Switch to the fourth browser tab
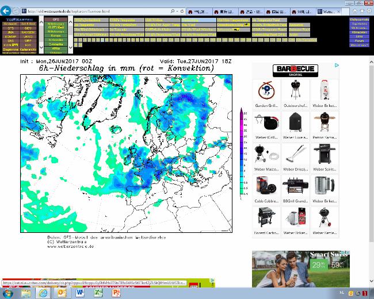The image size is (374, 299). coord(277,11)
